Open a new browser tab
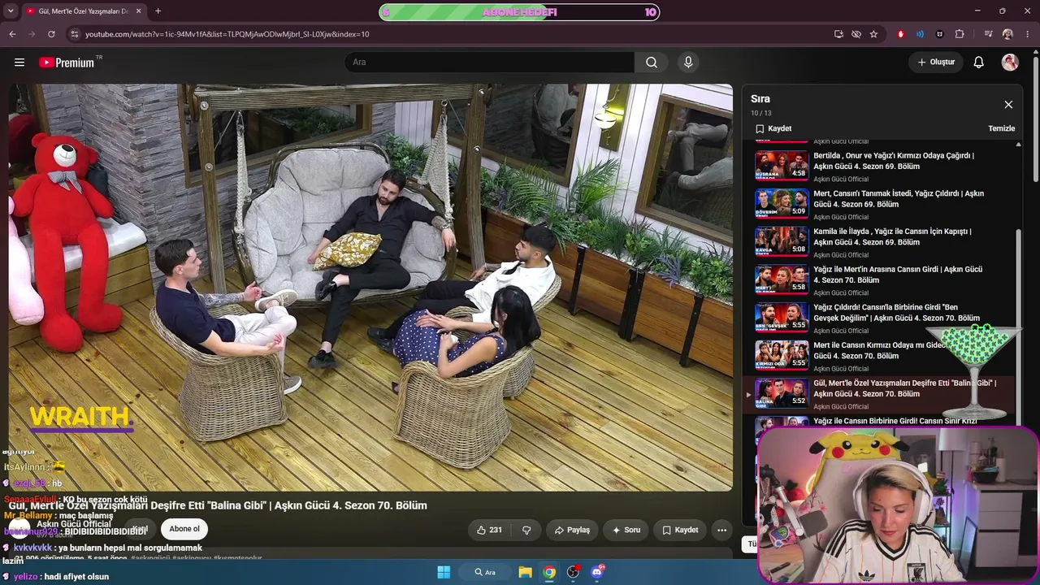 click(x=158, y=11)
